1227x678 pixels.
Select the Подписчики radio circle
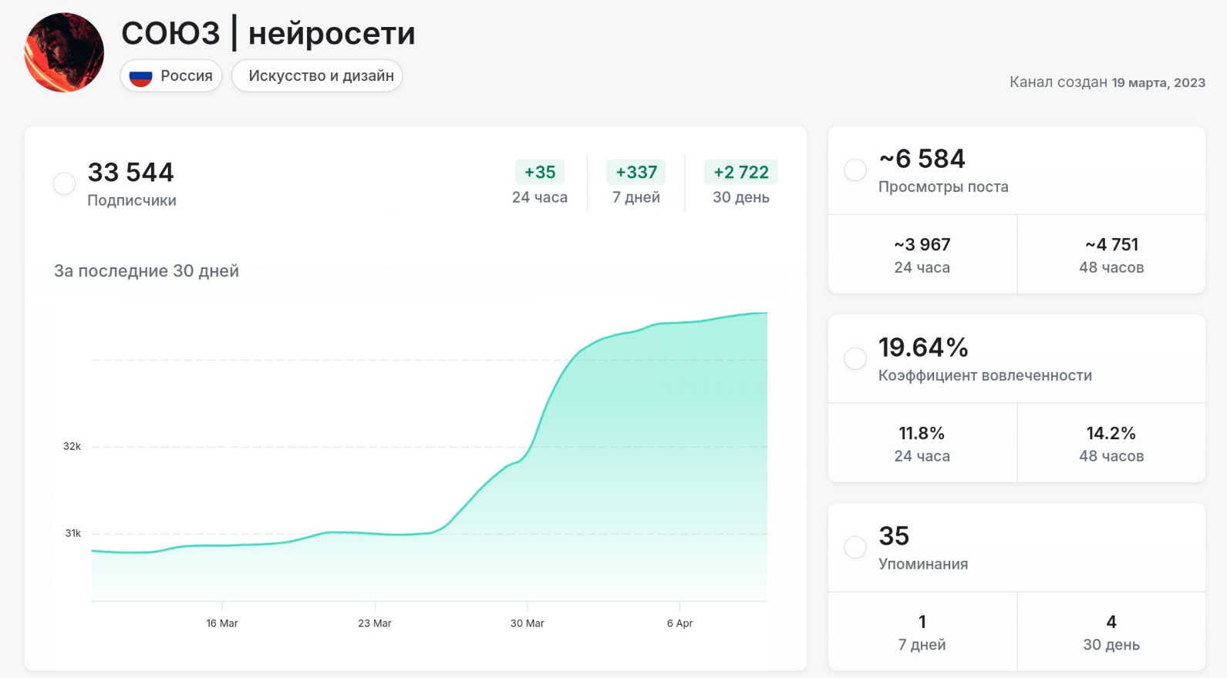click(x=64, y=183)
